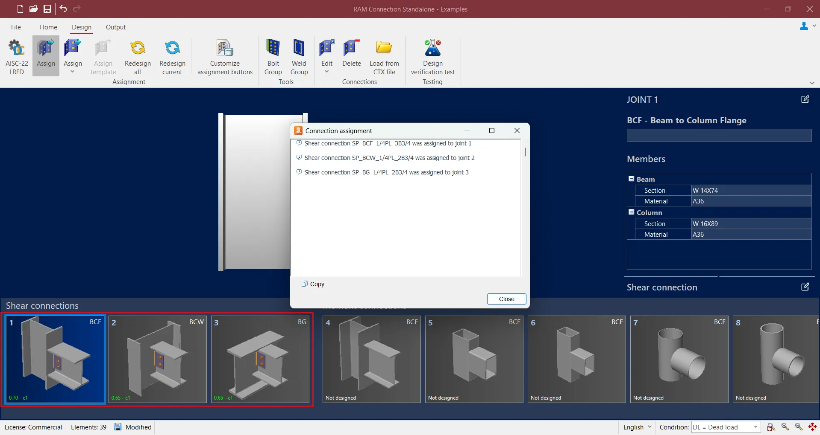820x435 pixels.
Task: Edit the Joint 1 properties
Action: (x=805, y=99)
